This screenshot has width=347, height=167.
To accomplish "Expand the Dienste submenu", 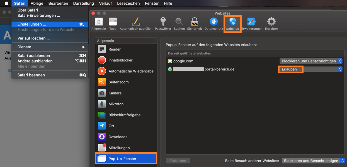I will coord(50,47).
